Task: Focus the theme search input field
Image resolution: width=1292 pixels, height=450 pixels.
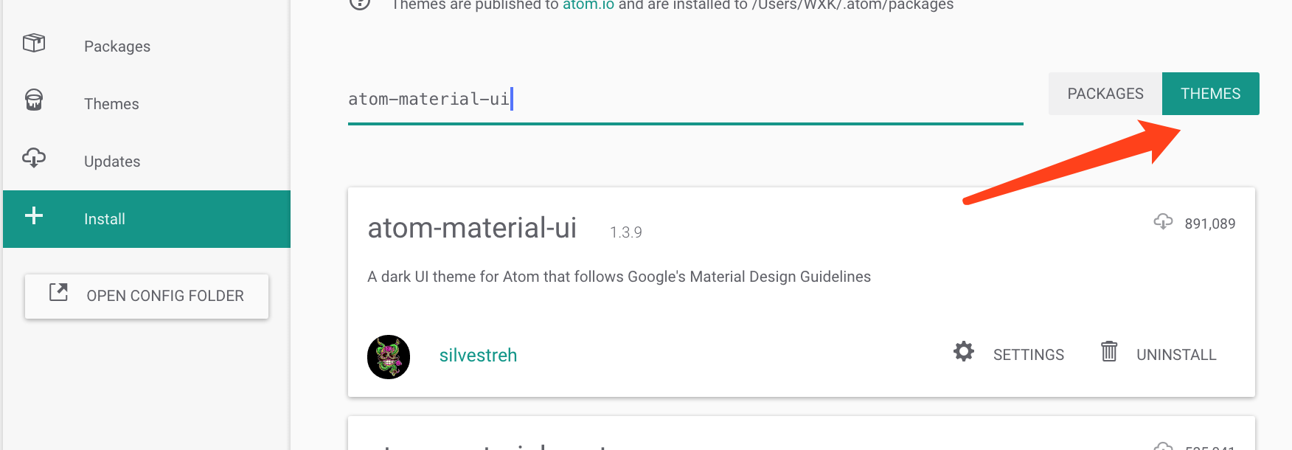Action: [x=684, y=100]
